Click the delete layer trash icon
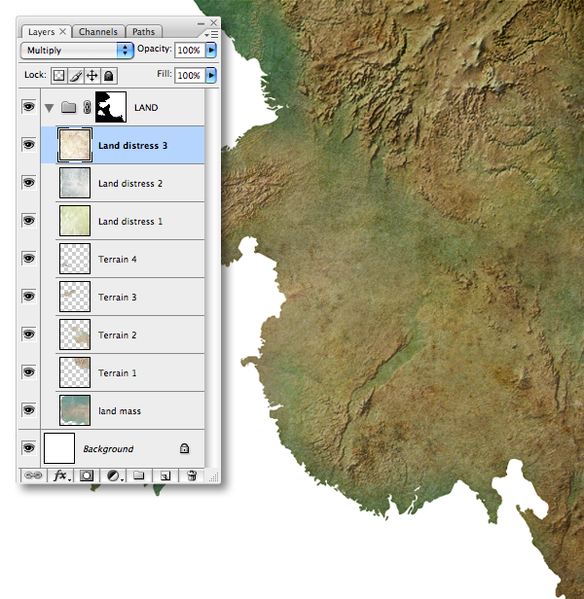This screenshot has height=599, width=584. (x=192, y=476)
